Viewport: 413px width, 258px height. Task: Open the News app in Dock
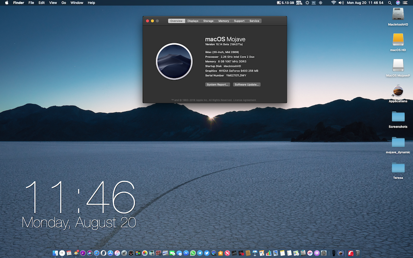(227, 253)
